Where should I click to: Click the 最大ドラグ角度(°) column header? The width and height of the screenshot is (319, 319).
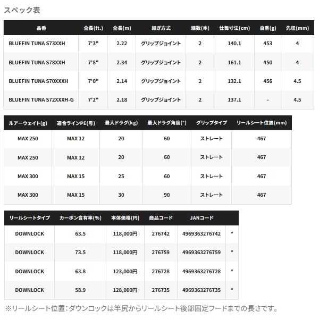point(167,123)
